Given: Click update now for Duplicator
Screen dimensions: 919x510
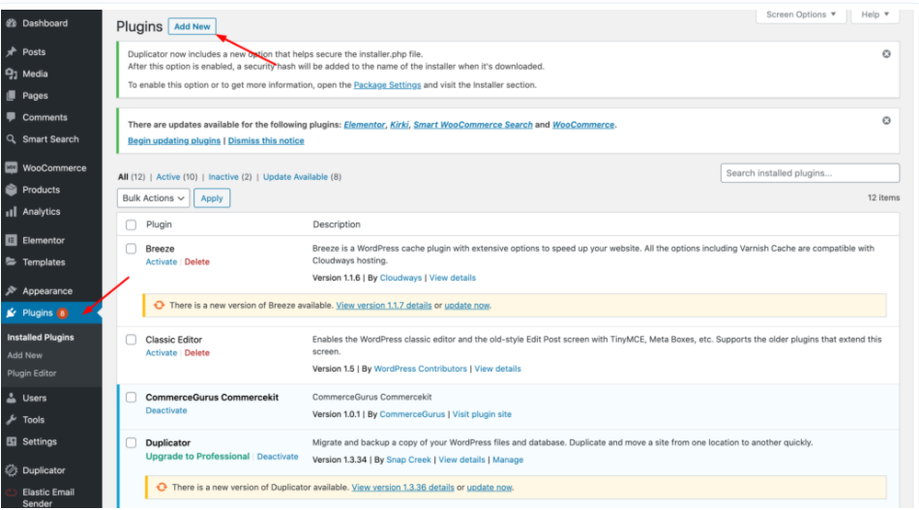Looking at the screenshot, I should tap(489, 487).
